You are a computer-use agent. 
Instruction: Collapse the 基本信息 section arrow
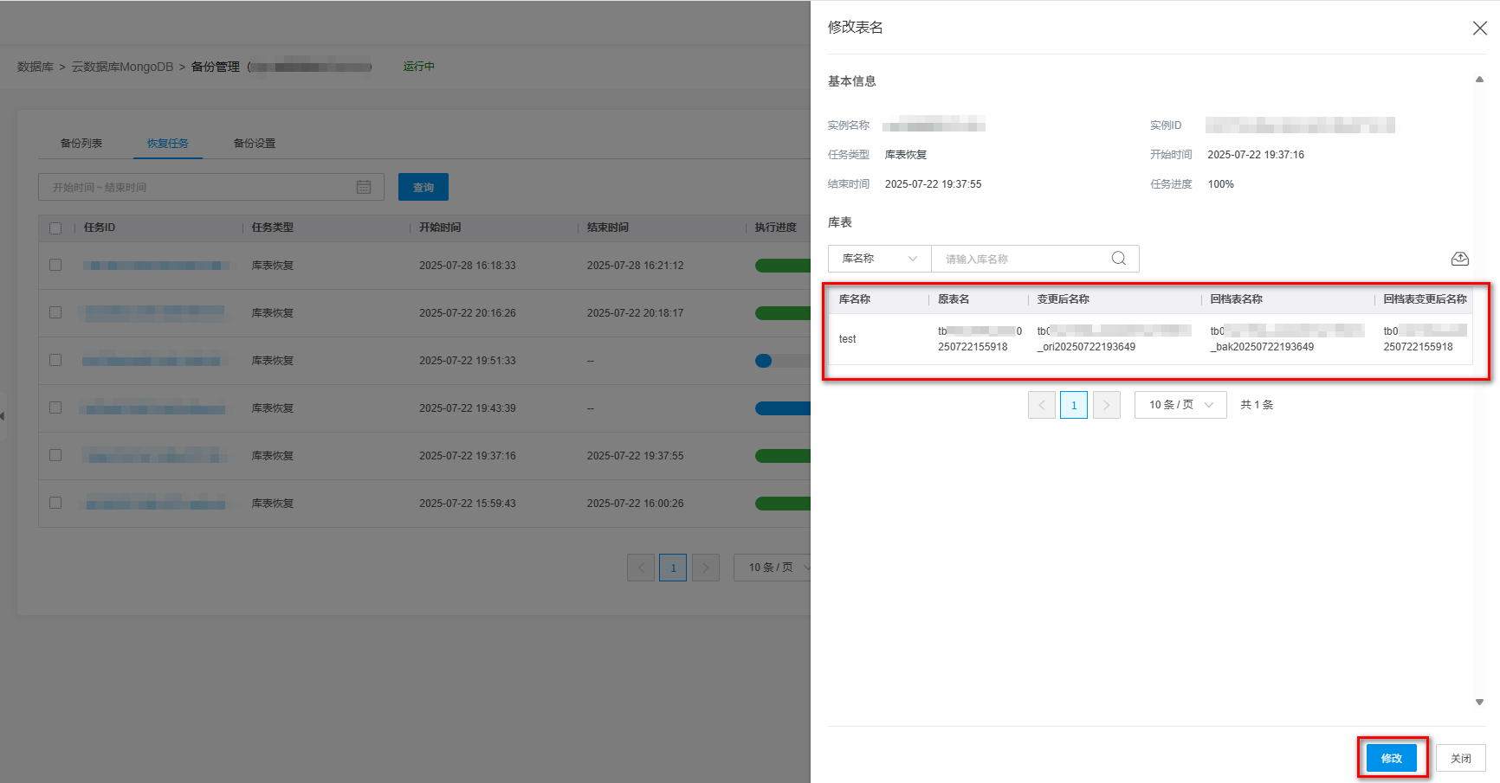tap(1479, 80)
